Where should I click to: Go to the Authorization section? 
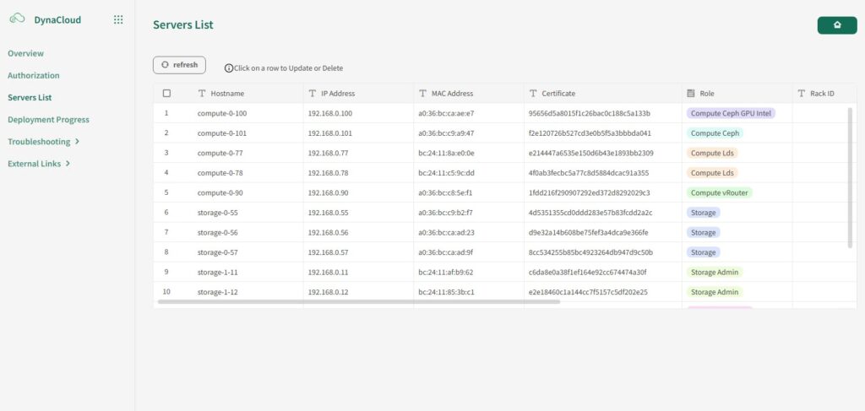click(34, 75)
